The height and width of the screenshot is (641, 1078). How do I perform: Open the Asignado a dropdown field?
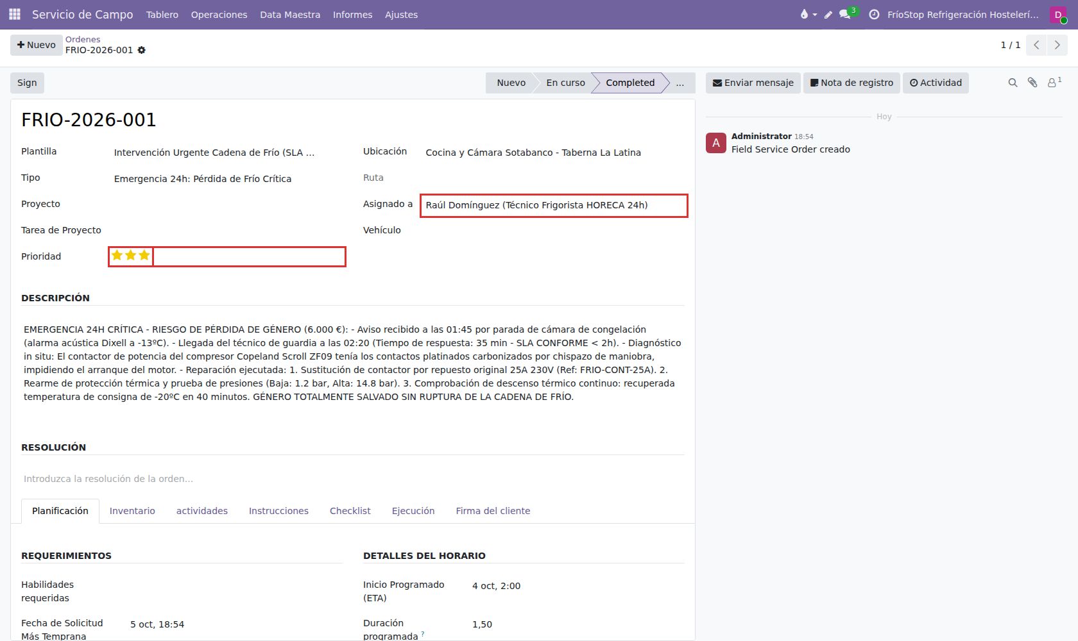point(554,206)
